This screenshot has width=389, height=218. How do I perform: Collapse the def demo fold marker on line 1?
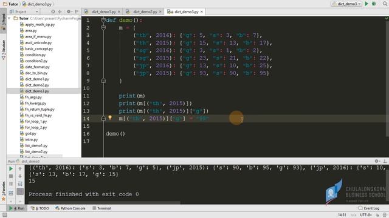103,20
